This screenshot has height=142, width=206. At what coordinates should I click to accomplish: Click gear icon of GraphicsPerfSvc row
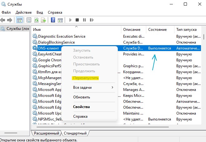tap(35, 66)
